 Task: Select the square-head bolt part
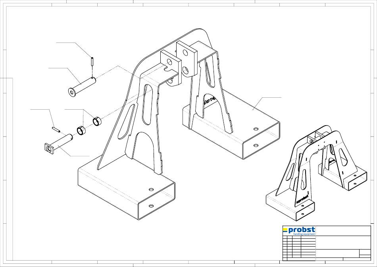[58, 144]
